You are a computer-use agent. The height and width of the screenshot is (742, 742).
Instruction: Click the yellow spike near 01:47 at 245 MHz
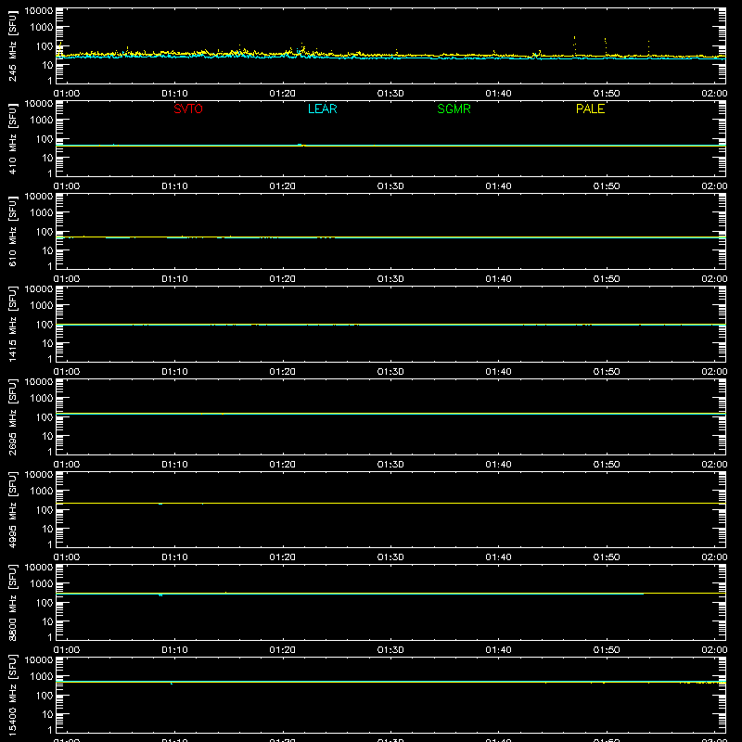574,45
